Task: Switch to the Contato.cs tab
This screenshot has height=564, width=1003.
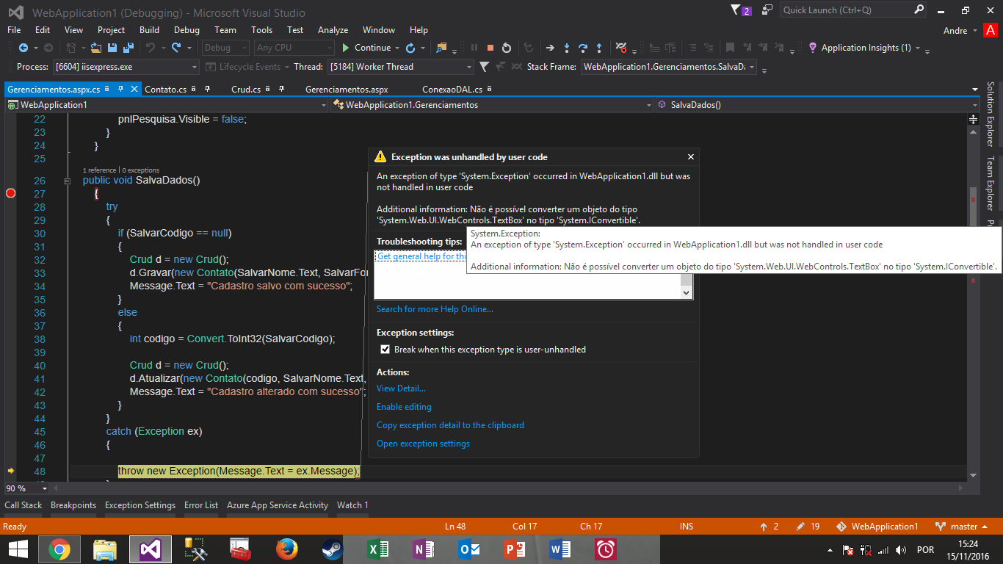Action: (x=165, y=90)
